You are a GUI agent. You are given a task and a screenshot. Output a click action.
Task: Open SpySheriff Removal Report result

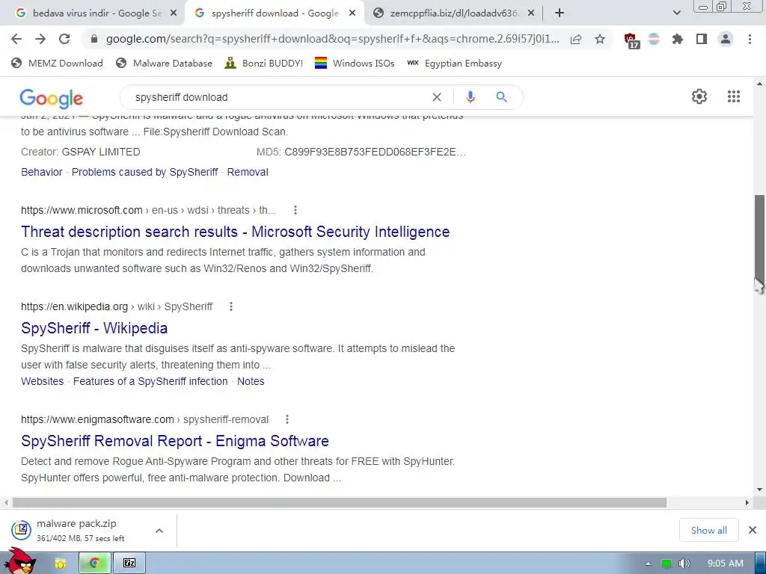click(x=175, y=441)
